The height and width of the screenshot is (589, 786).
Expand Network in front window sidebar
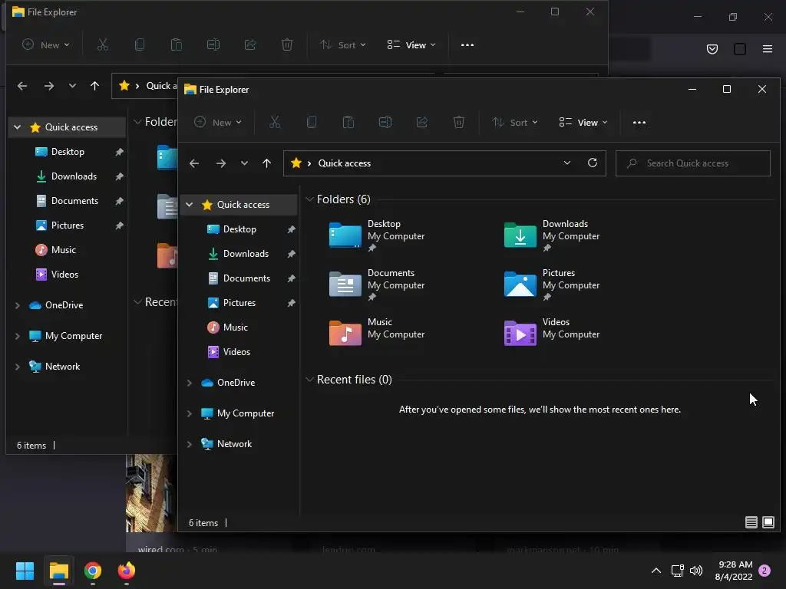(190, 444)
